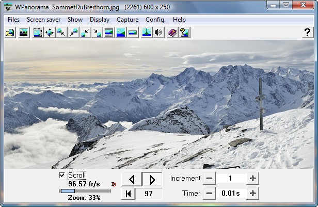Increase the Increment value with plus
318x207 pixels.
tap(252, 179)
